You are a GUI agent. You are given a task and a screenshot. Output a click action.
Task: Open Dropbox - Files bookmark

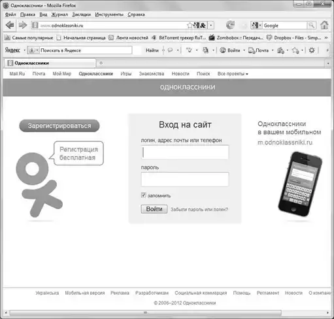(293, 38)
